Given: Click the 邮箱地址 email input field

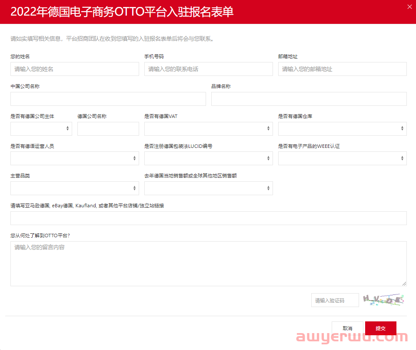Looking at the screenshot, I should (342, 69).
